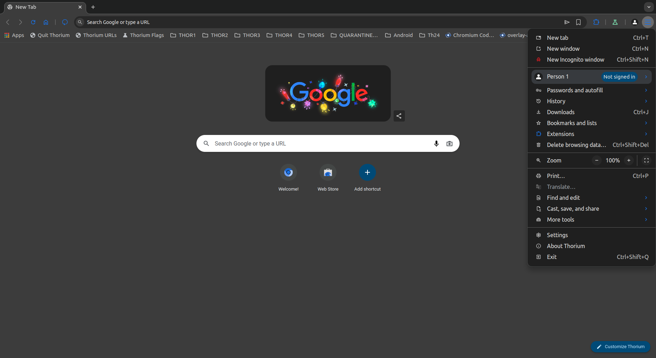This screenshot has height=358, width=656.
Task: Expand the Android bookmark folder
Action: coord(399,35)
